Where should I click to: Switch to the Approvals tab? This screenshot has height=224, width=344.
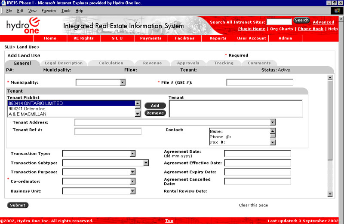188,63
